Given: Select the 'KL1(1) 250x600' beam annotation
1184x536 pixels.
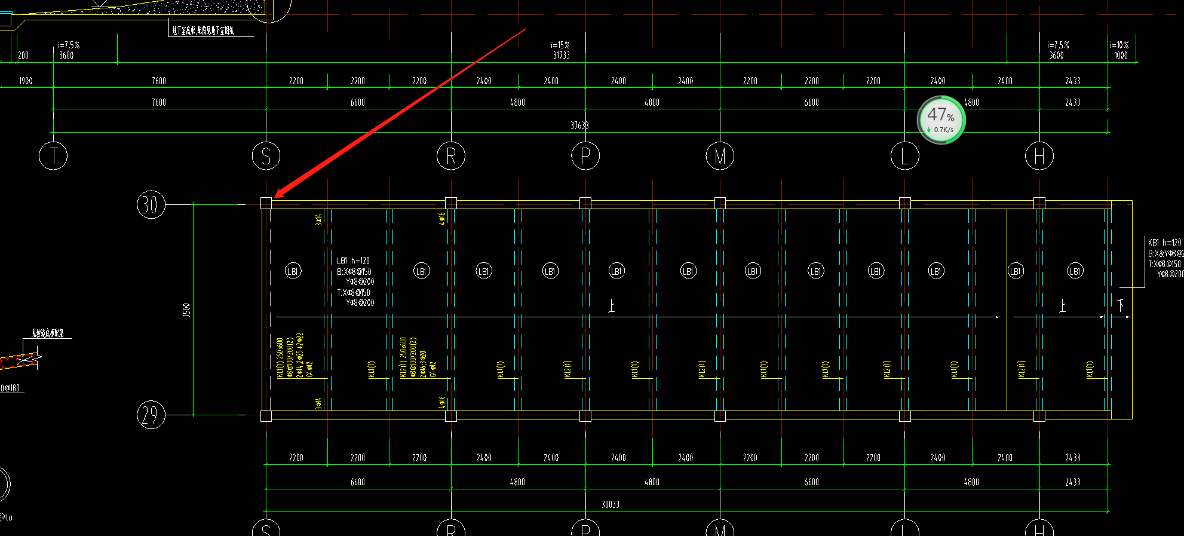Looking at the screenshot, I should (x=280, y=357).
